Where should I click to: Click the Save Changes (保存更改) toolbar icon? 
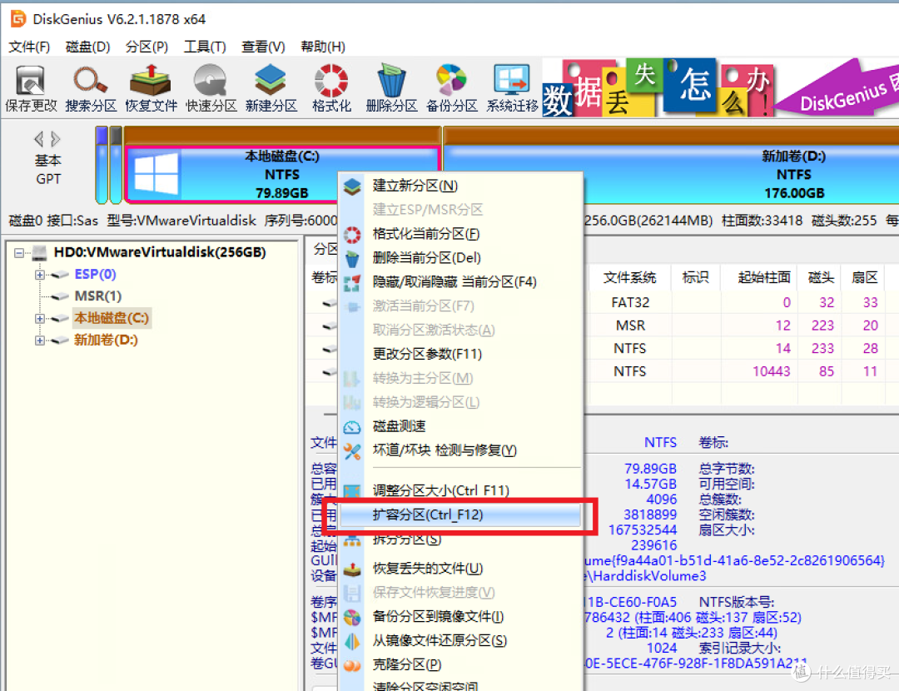pos(31,89)
